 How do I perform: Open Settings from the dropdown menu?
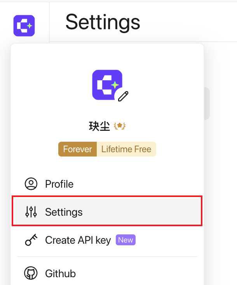107,212
